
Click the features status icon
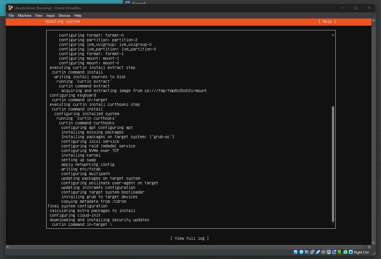point(340,252)
